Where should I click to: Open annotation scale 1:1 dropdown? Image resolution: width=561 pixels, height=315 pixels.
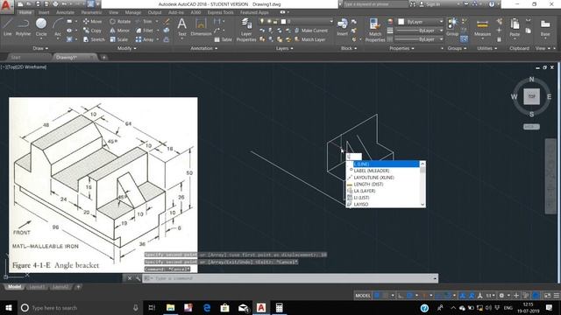(x=490, y=296)
